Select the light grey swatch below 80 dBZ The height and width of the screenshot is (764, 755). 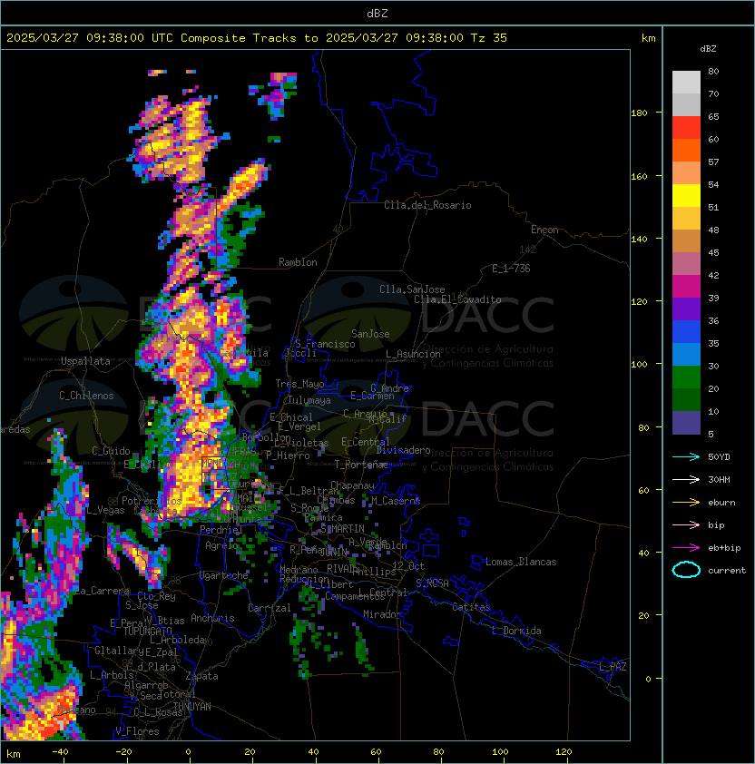[x=686, y=83]
